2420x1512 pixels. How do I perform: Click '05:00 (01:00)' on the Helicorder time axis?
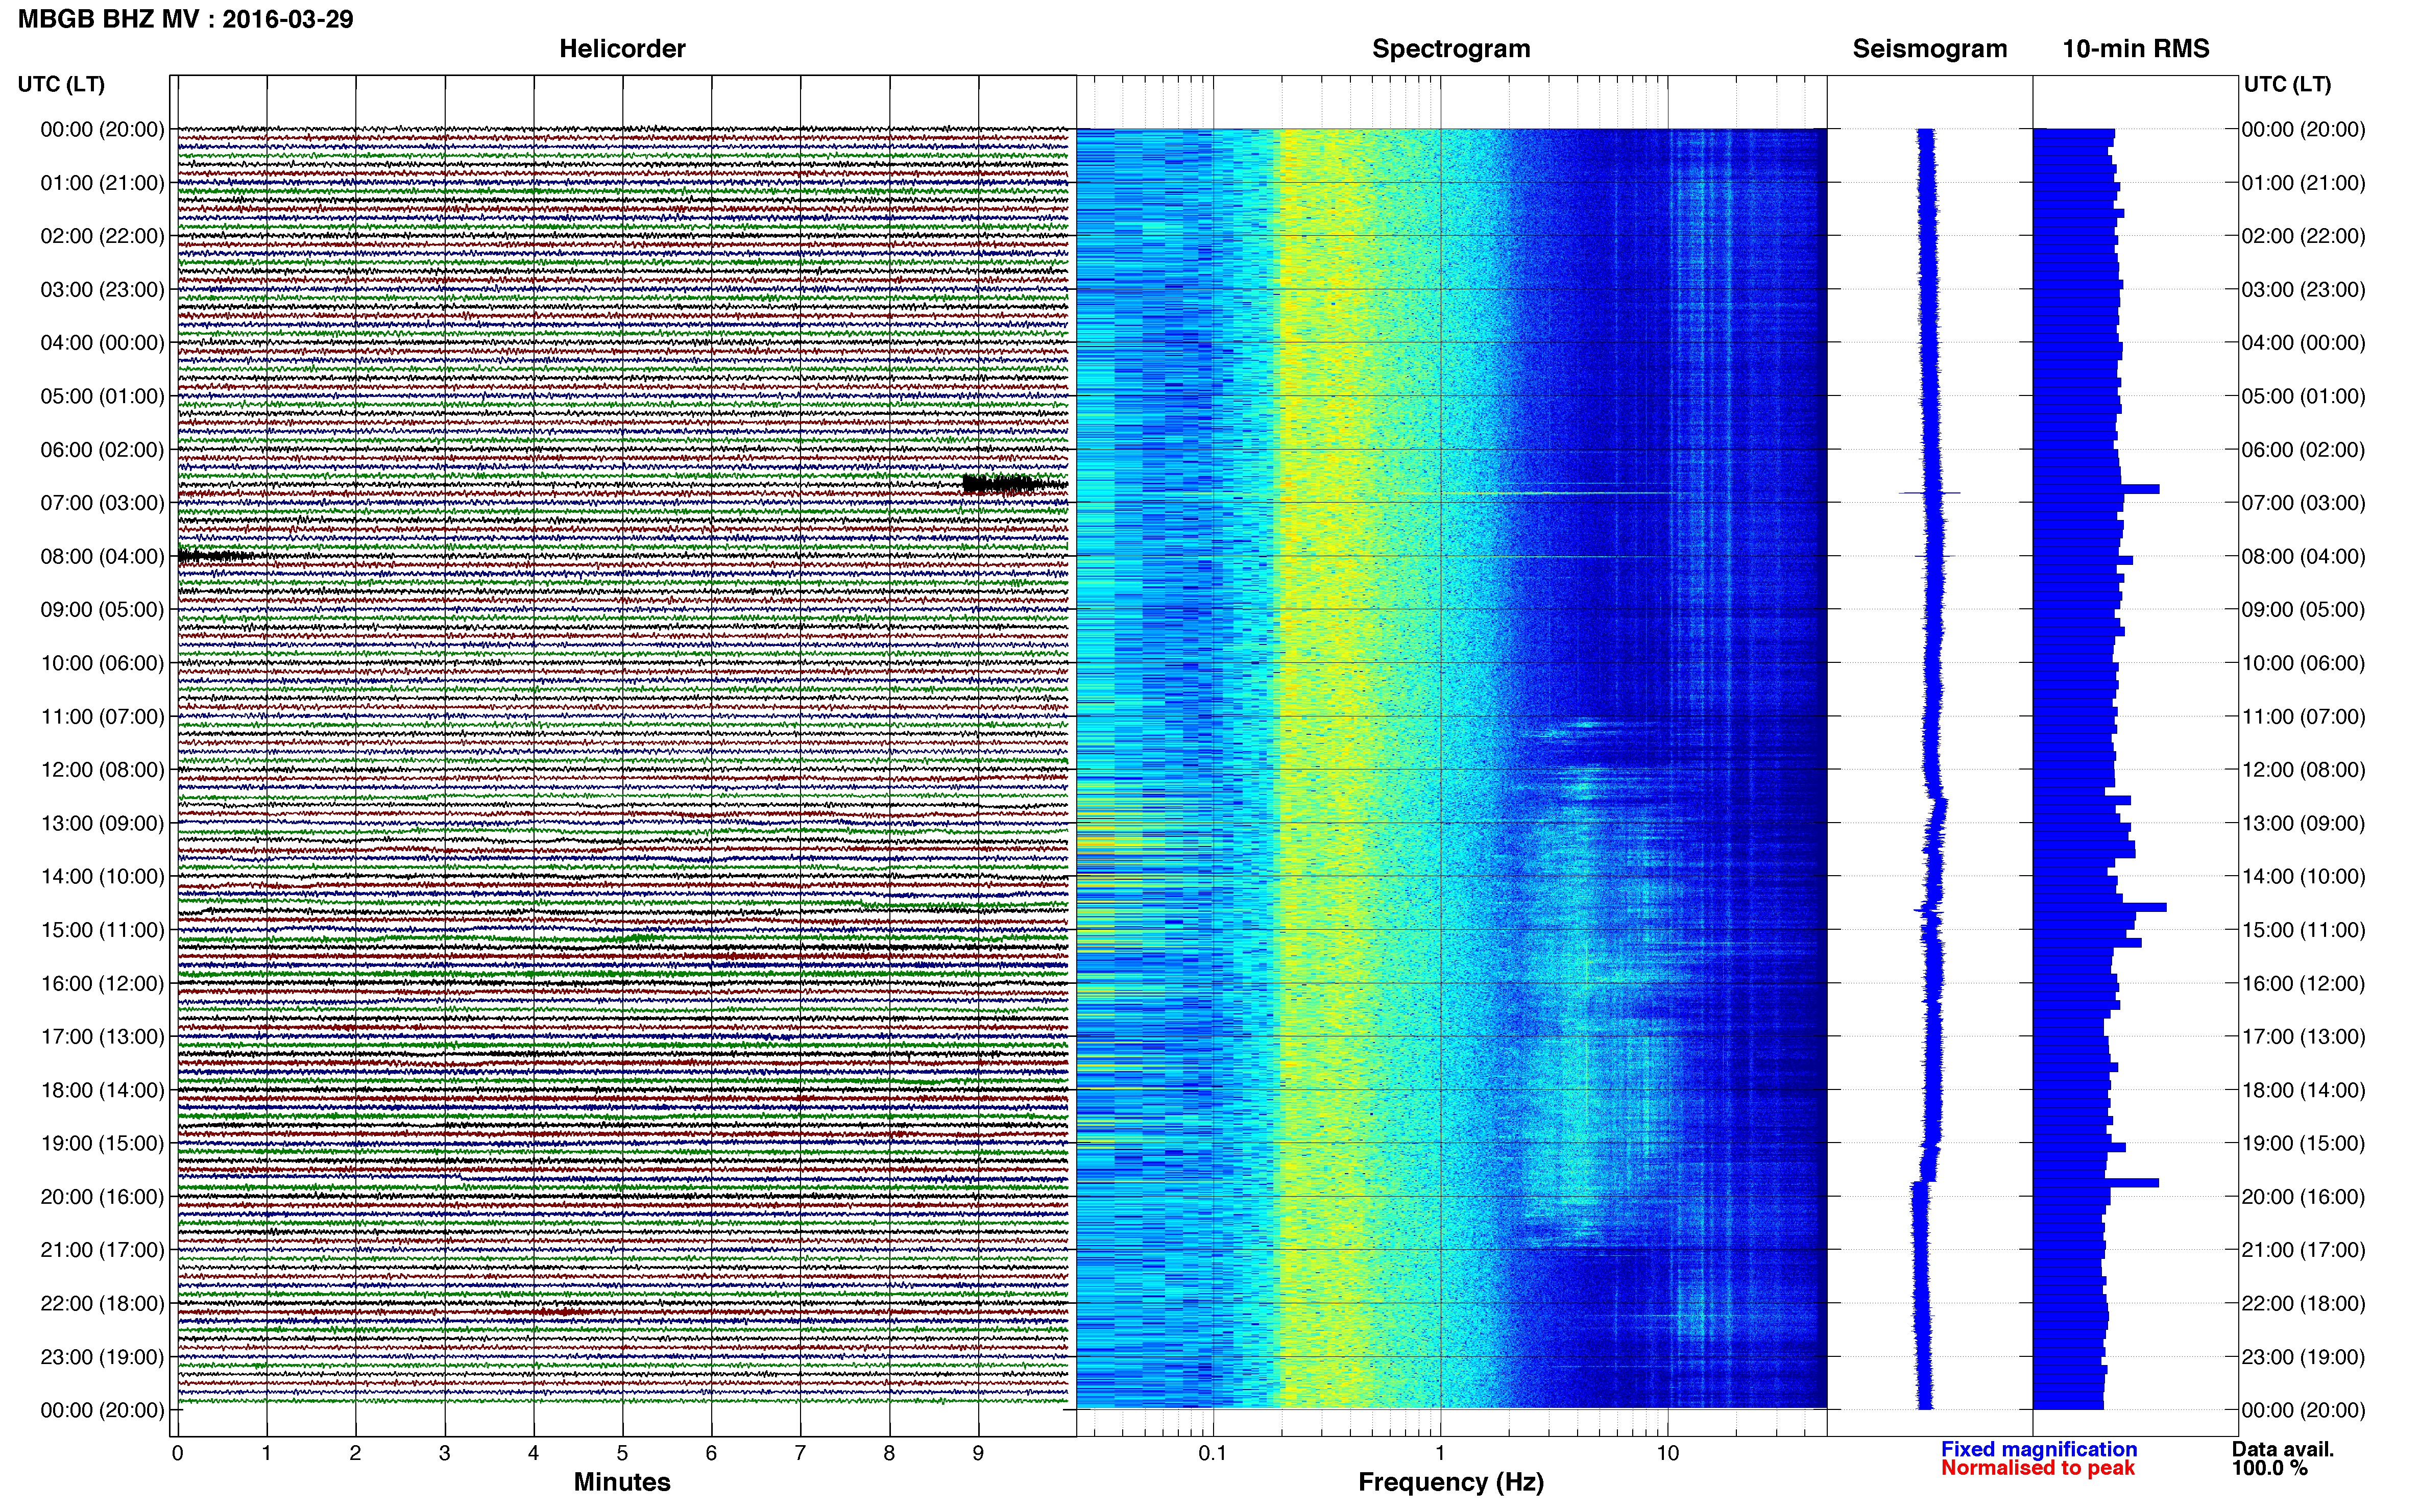coord(102,396)
